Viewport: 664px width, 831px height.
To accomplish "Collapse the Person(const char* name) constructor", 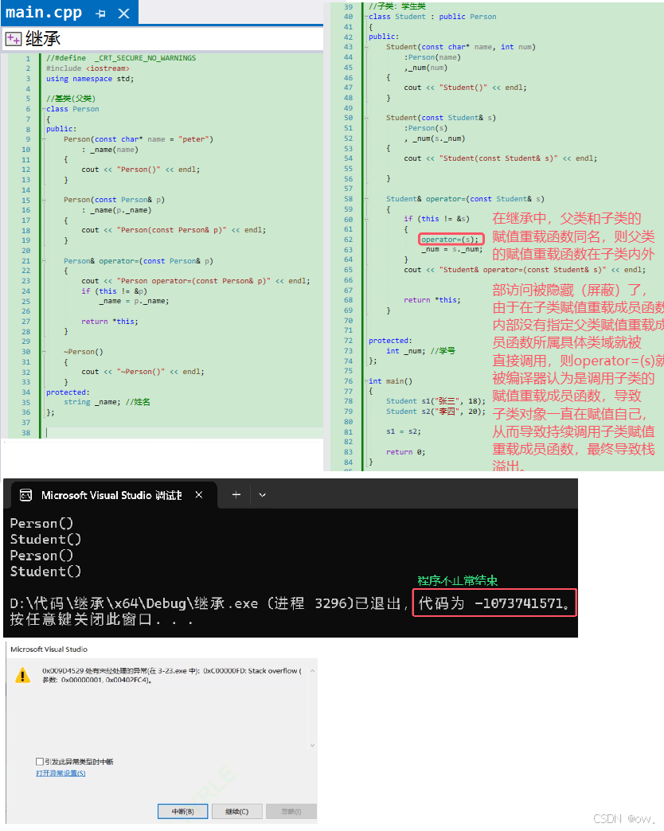I will [x=44, y=139].
